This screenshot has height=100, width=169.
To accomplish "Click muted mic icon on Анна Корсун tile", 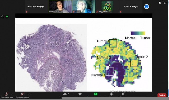I will pos(120,12).
